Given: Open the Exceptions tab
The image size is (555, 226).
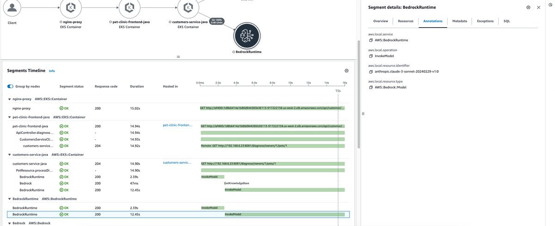Looking at the screenshot, I should point(485,21).
